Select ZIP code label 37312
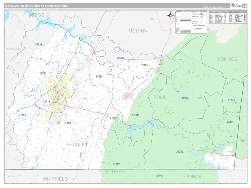 tap(43, 74)
